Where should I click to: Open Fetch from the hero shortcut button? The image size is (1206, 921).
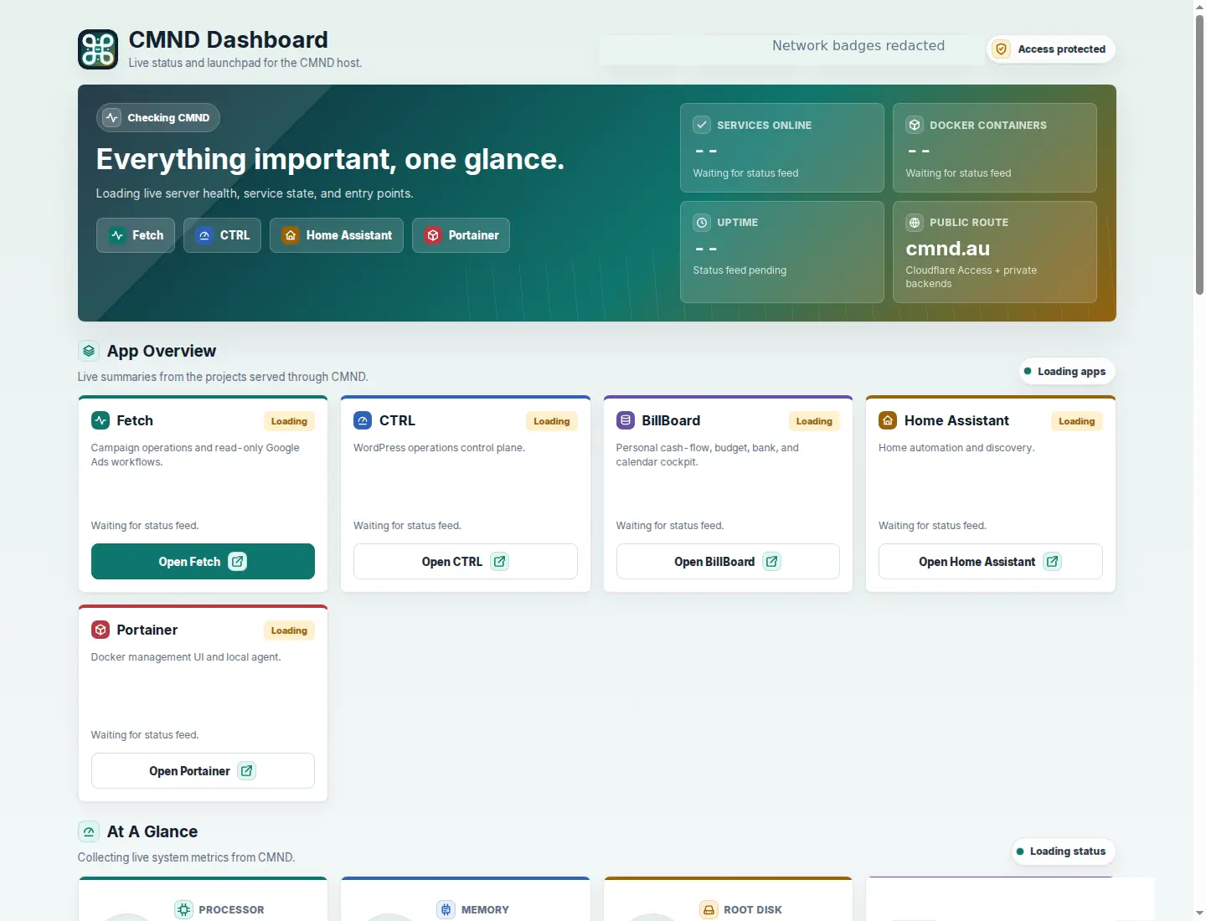coord(136,235)
